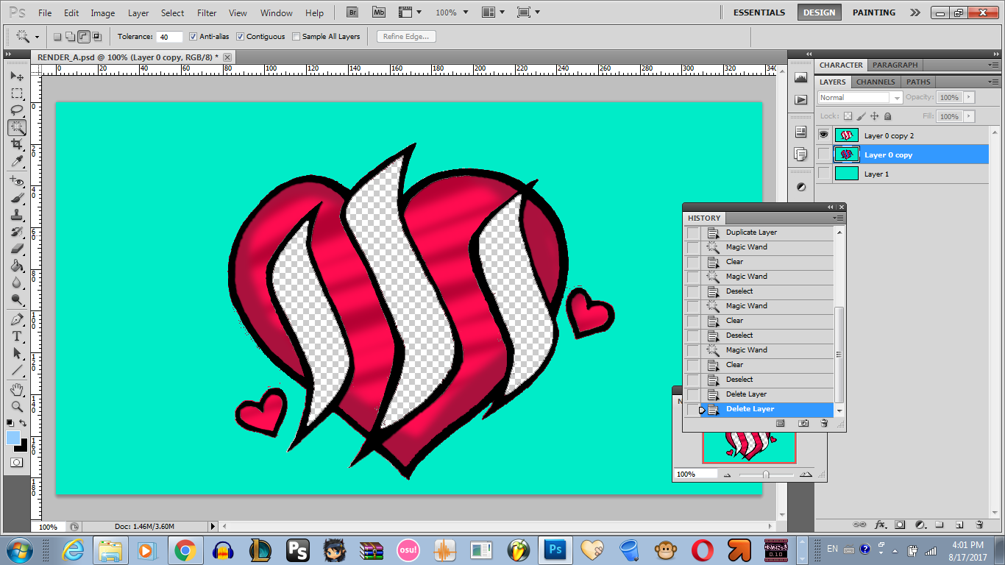Switch to the DESIGN workspace

pyautogui.click(x=819, y=13)
